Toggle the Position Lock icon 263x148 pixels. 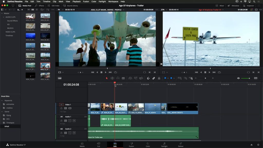pos(159,78)
